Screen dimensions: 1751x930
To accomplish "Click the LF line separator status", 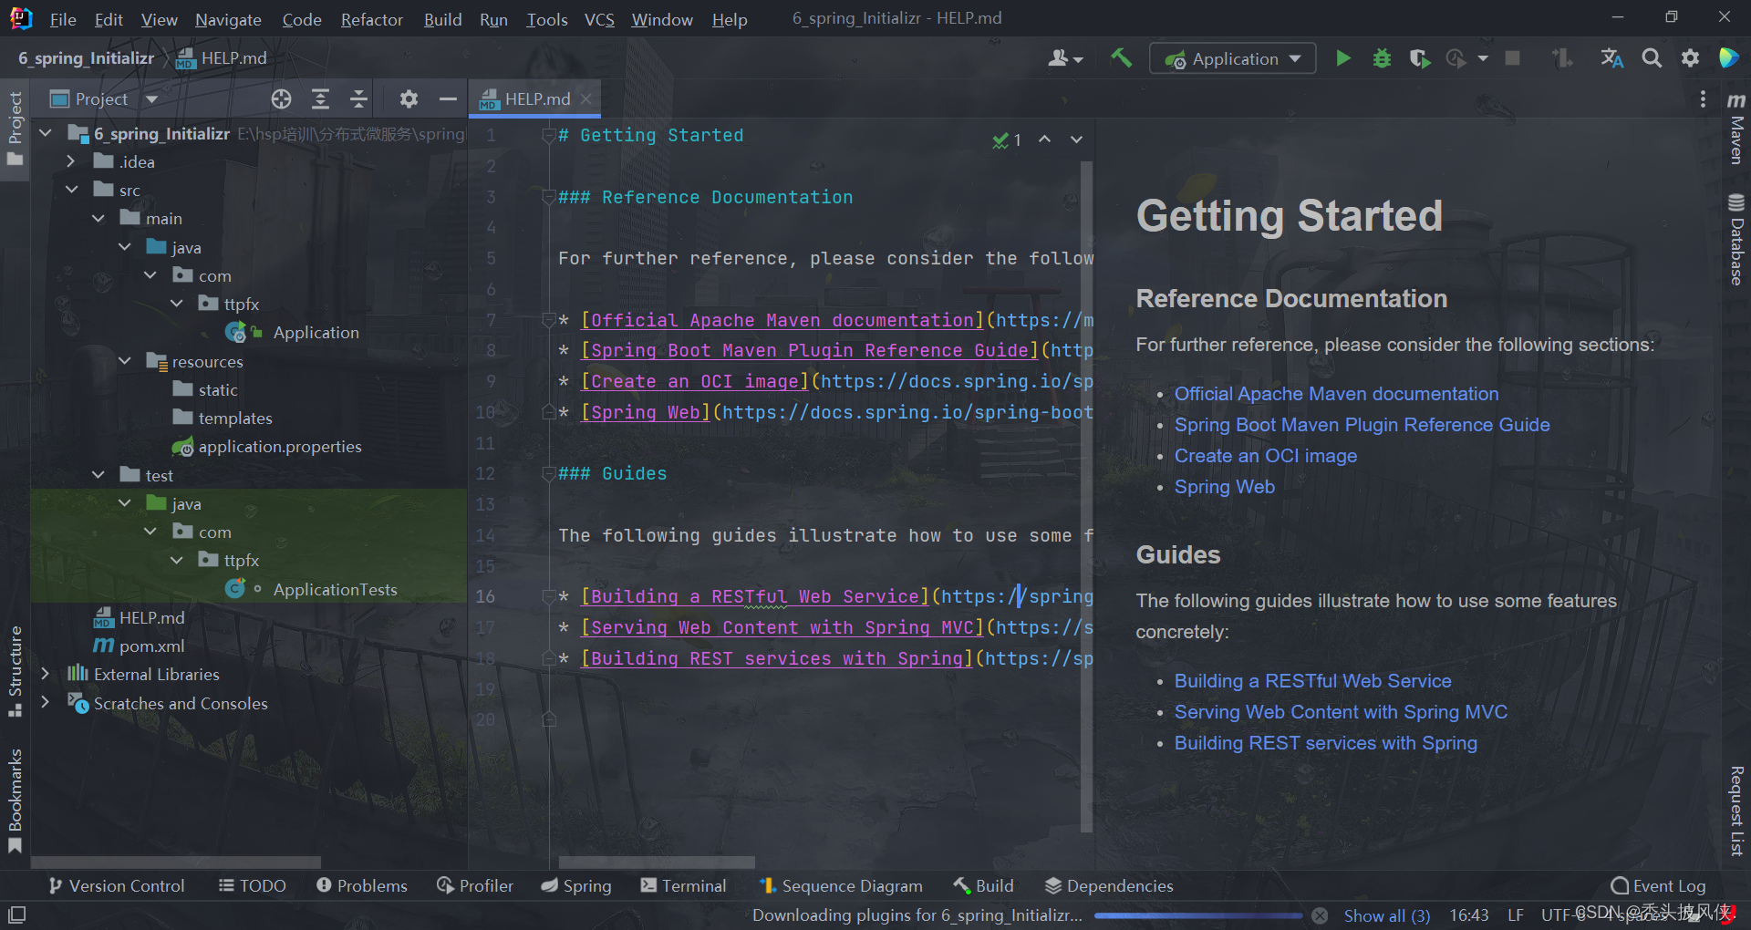I will tap(1515, 915).
